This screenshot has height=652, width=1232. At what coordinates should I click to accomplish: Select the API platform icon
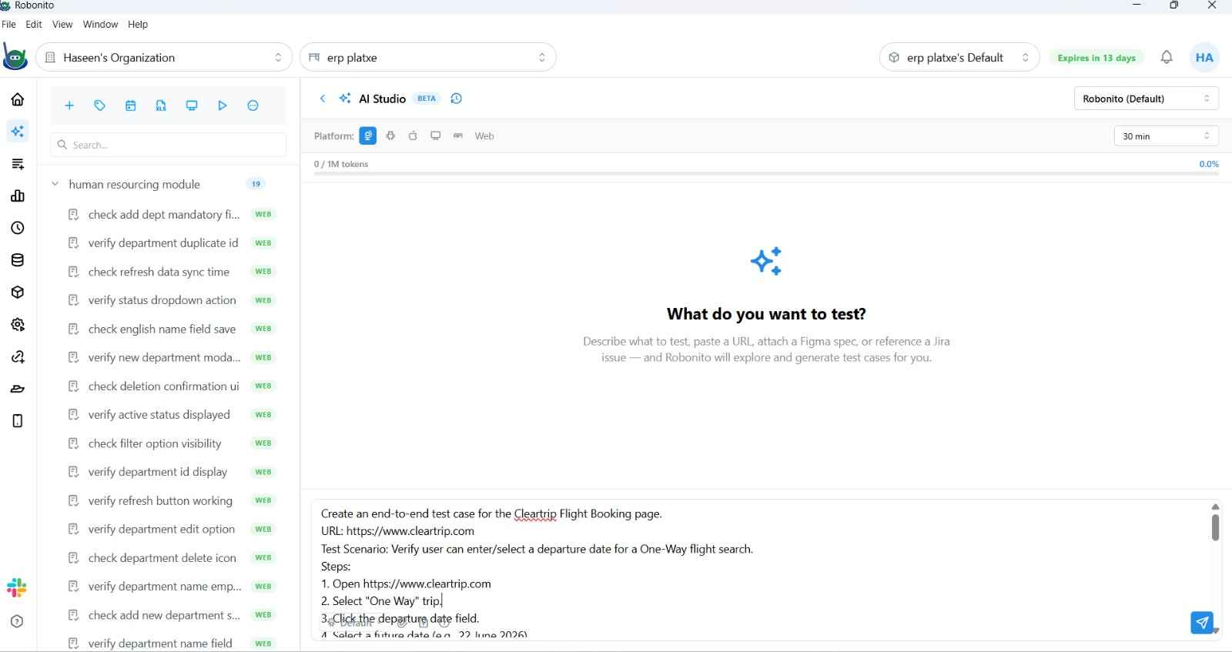click(458, 136)
